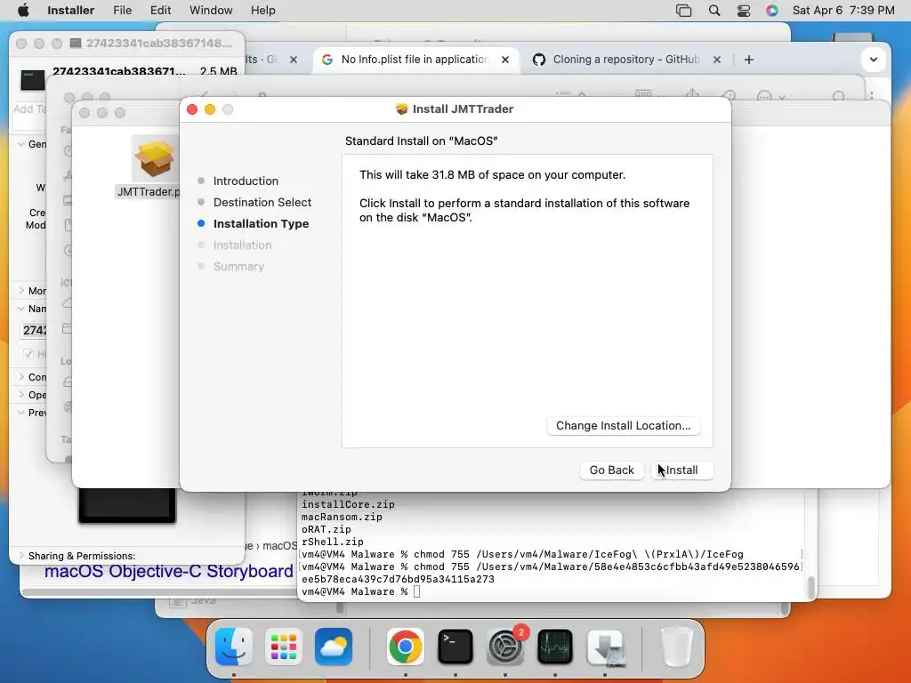
Task: Open the Edit menu
Action: click(160, 11)
